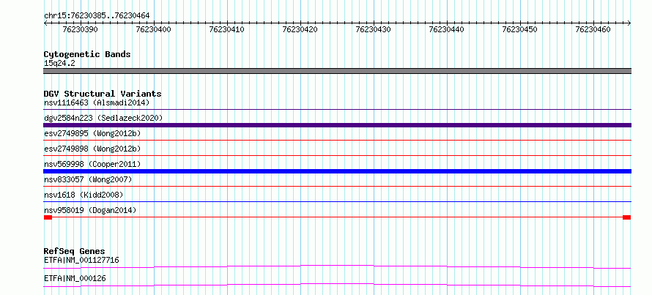Open the DGV Structural Variants track title
Image resolution: width=652 pixels, height=295 pixels.
(103, 94)
